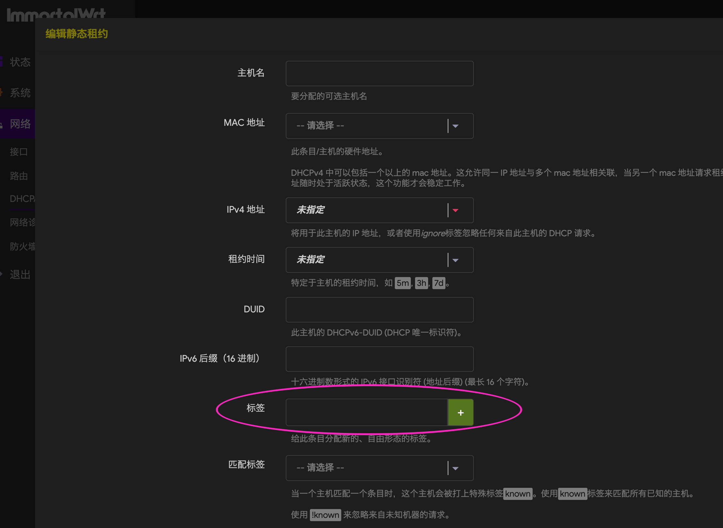Focus the DUID text field
Screen dimensions: 723x528
(x=379, y=309)
